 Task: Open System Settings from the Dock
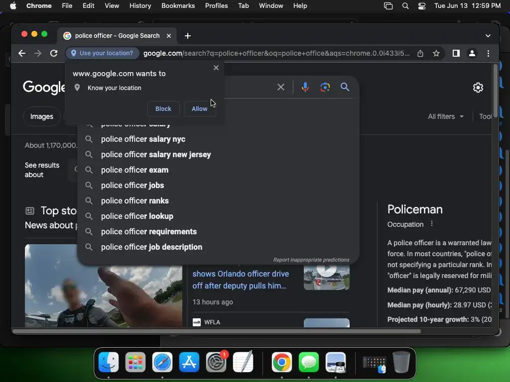click(216, 362)
